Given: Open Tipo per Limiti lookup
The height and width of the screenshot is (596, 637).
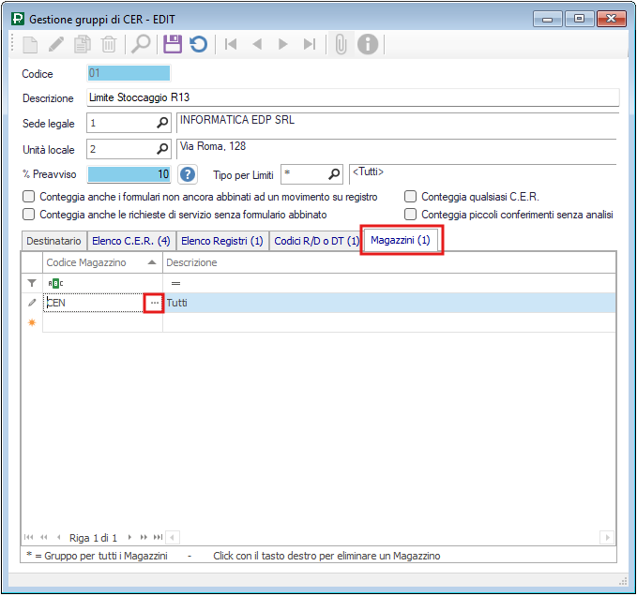Looking at the screenshot, I should (x=333, y=174).
